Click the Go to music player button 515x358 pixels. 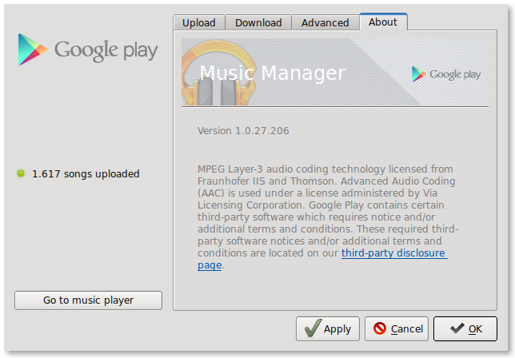(x=88, y=300)
